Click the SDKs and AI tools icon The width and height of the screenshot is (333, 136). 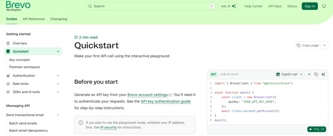pos(8,92)
